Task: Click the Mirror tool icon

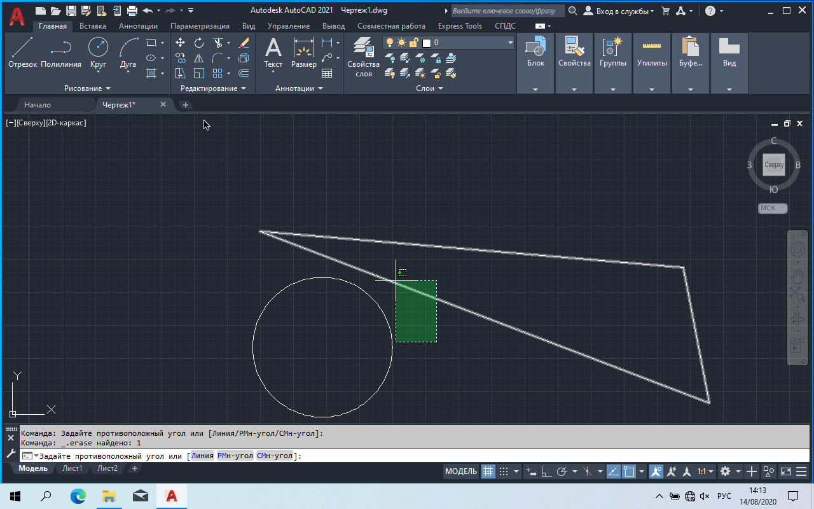Action: pyautogui.click(x=199, y=58)
